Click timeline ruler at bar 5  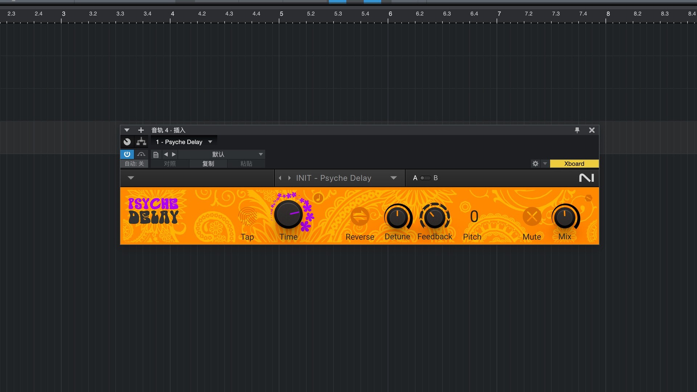tap(281, 14)
